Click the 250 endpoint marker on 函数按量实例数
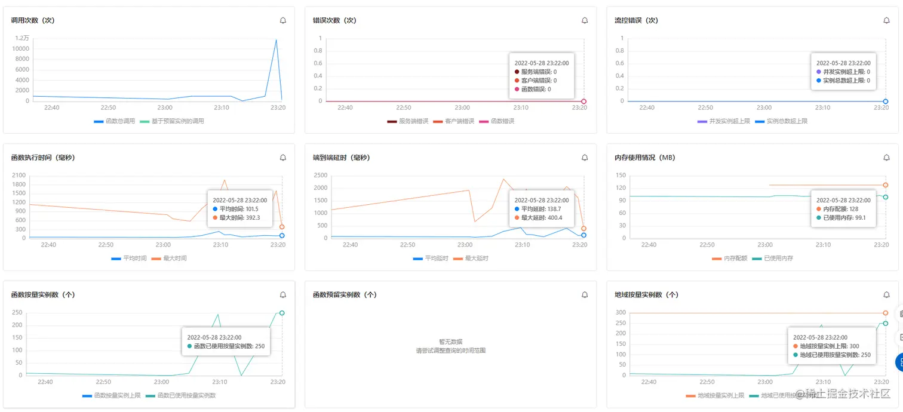Image resolution: width=903 pixels, height=412 pixels. 282,313
